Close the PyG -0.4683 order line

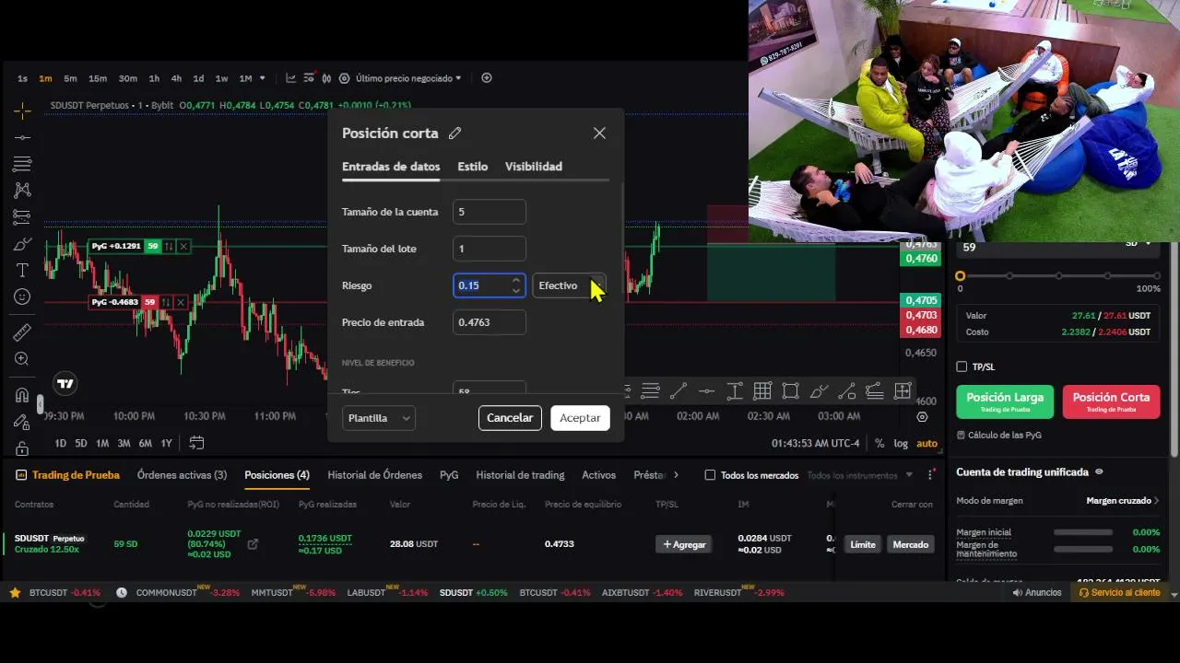point(180,302)
